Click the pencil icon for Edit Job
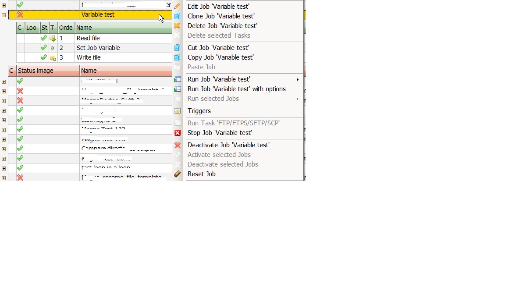This screenshot has width=505, height=284. pyautogui.click(x=178, y=7)
